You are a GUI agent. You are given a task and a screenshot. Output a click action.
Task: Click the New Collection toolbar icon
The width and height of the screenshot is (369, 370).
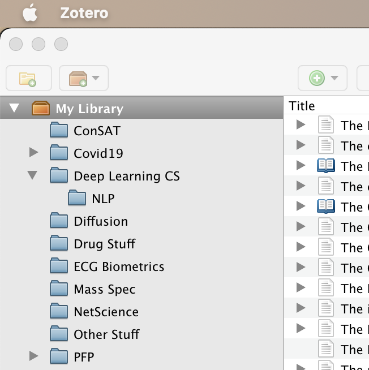[28, 78]
